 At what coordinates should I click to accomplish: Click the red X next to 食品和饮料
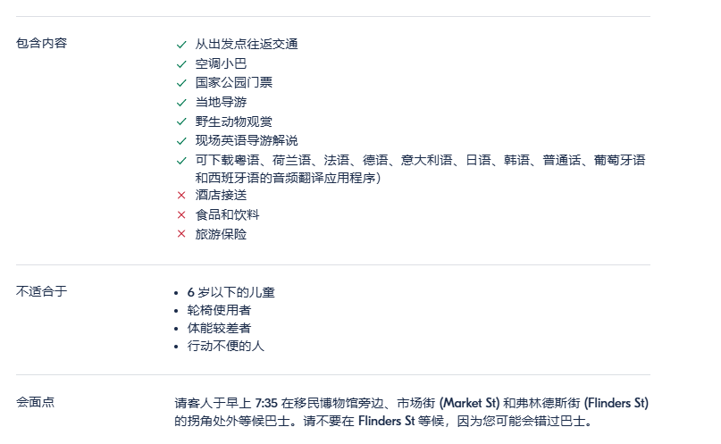pos(181,214)
